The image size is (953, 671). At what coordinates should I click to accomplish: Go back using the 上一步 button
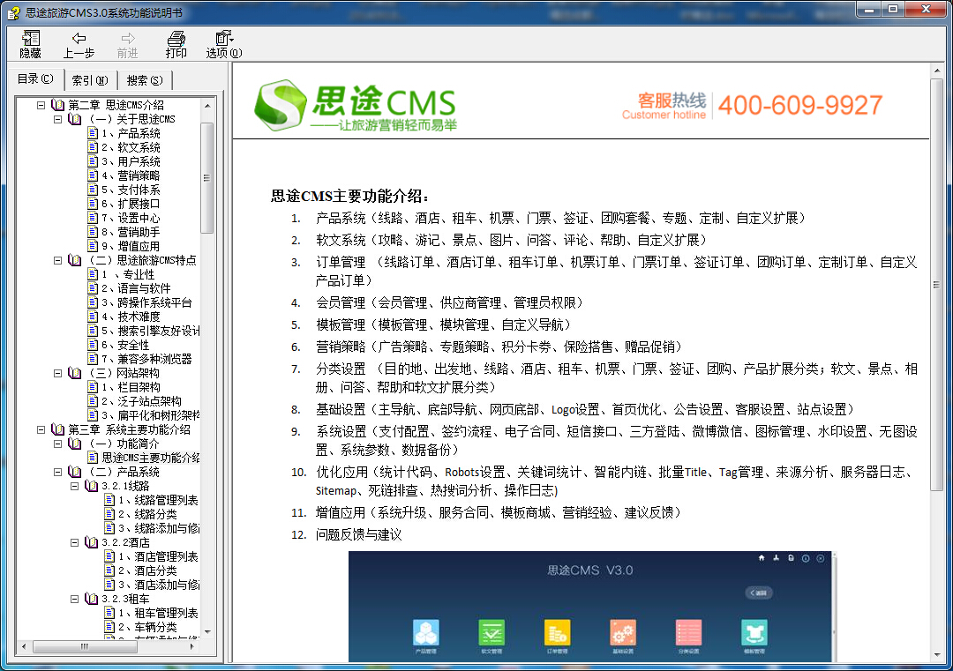[79, 42]
